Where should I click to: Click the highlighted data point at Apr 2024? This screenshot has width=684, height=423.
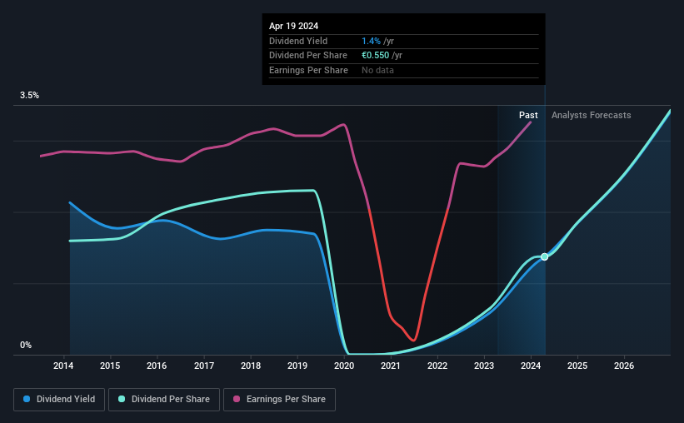544,256
